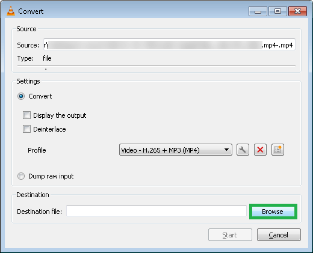313x253 pixels.
Task: Delete selected profile with red X icon
Action: pos(260,150)
